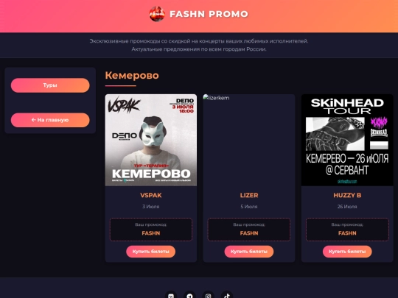Open the VK social icon in footer
398x298 pixels.
point(171,296)
